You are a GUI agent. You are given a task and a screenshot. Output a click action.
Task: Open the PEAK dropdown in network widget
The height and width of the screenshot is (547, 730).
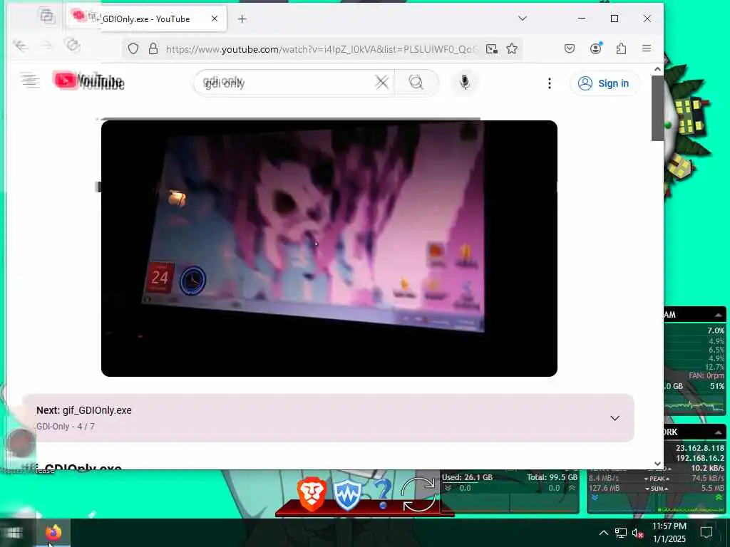point(657,479)
